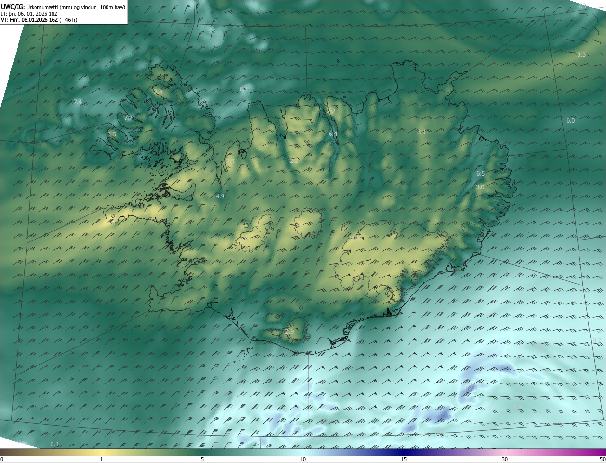Screen dimensions: 606x463
Task: Click the 3.3 value label
Action: coord(582,55)
